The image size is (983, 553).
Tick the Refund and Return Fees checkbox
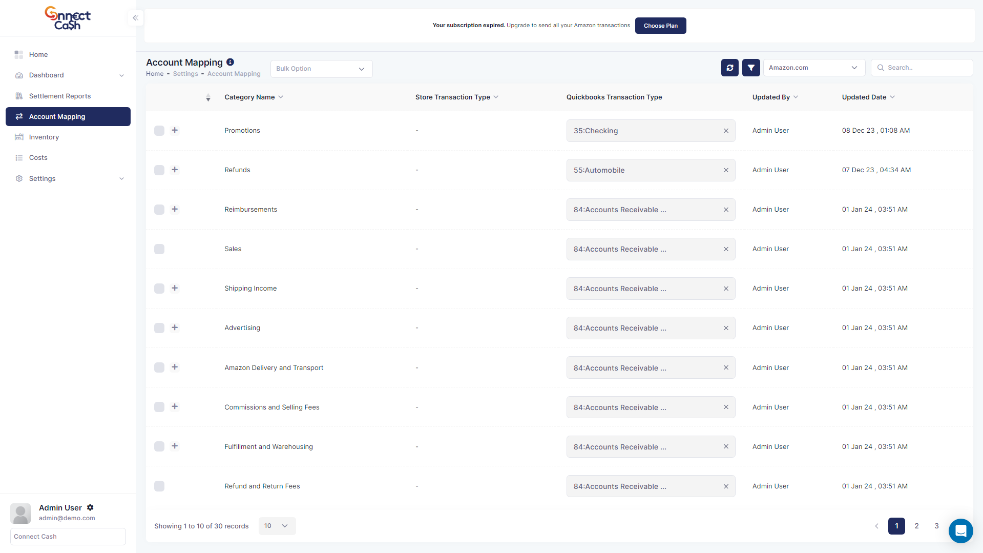159,486
